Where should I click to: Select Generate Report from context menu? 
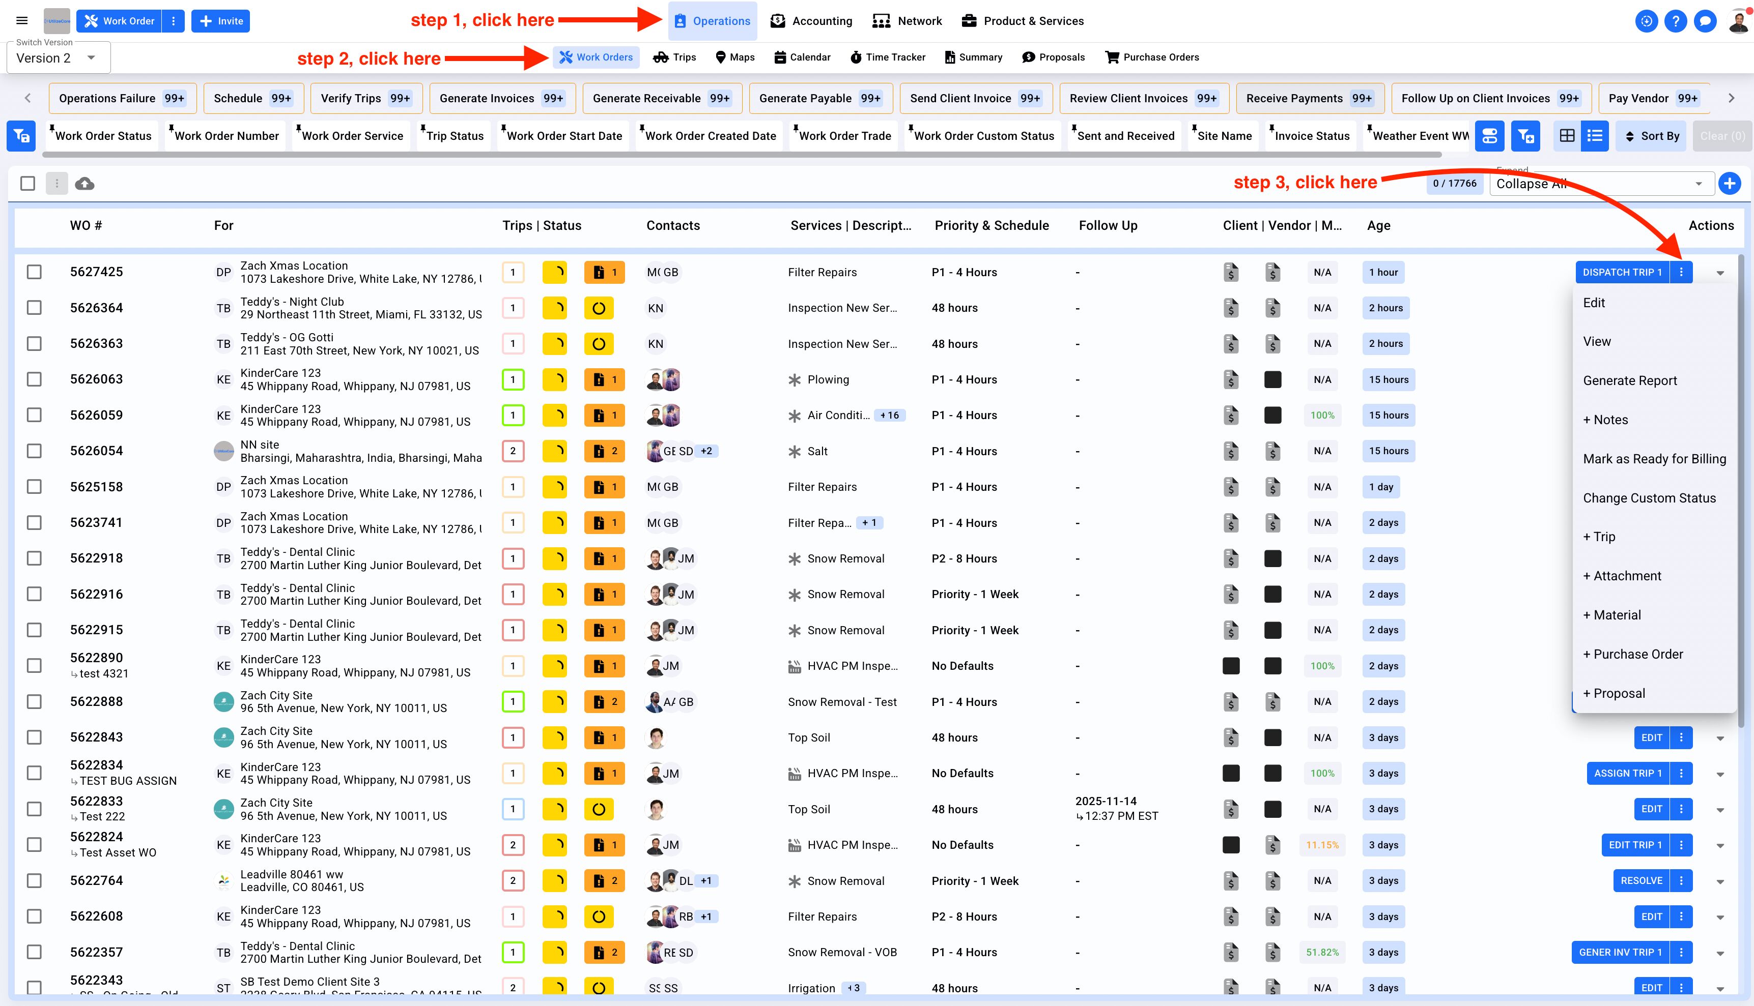pos(1630,381)
